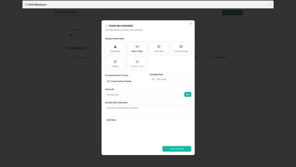Click into the Exclude SKUs text area
This screenshot has width=296, height=167.
point(148,111)
